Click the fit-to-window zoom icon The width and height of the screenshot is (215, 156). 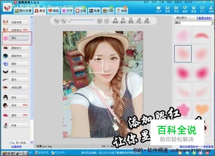tap(99, 21)
